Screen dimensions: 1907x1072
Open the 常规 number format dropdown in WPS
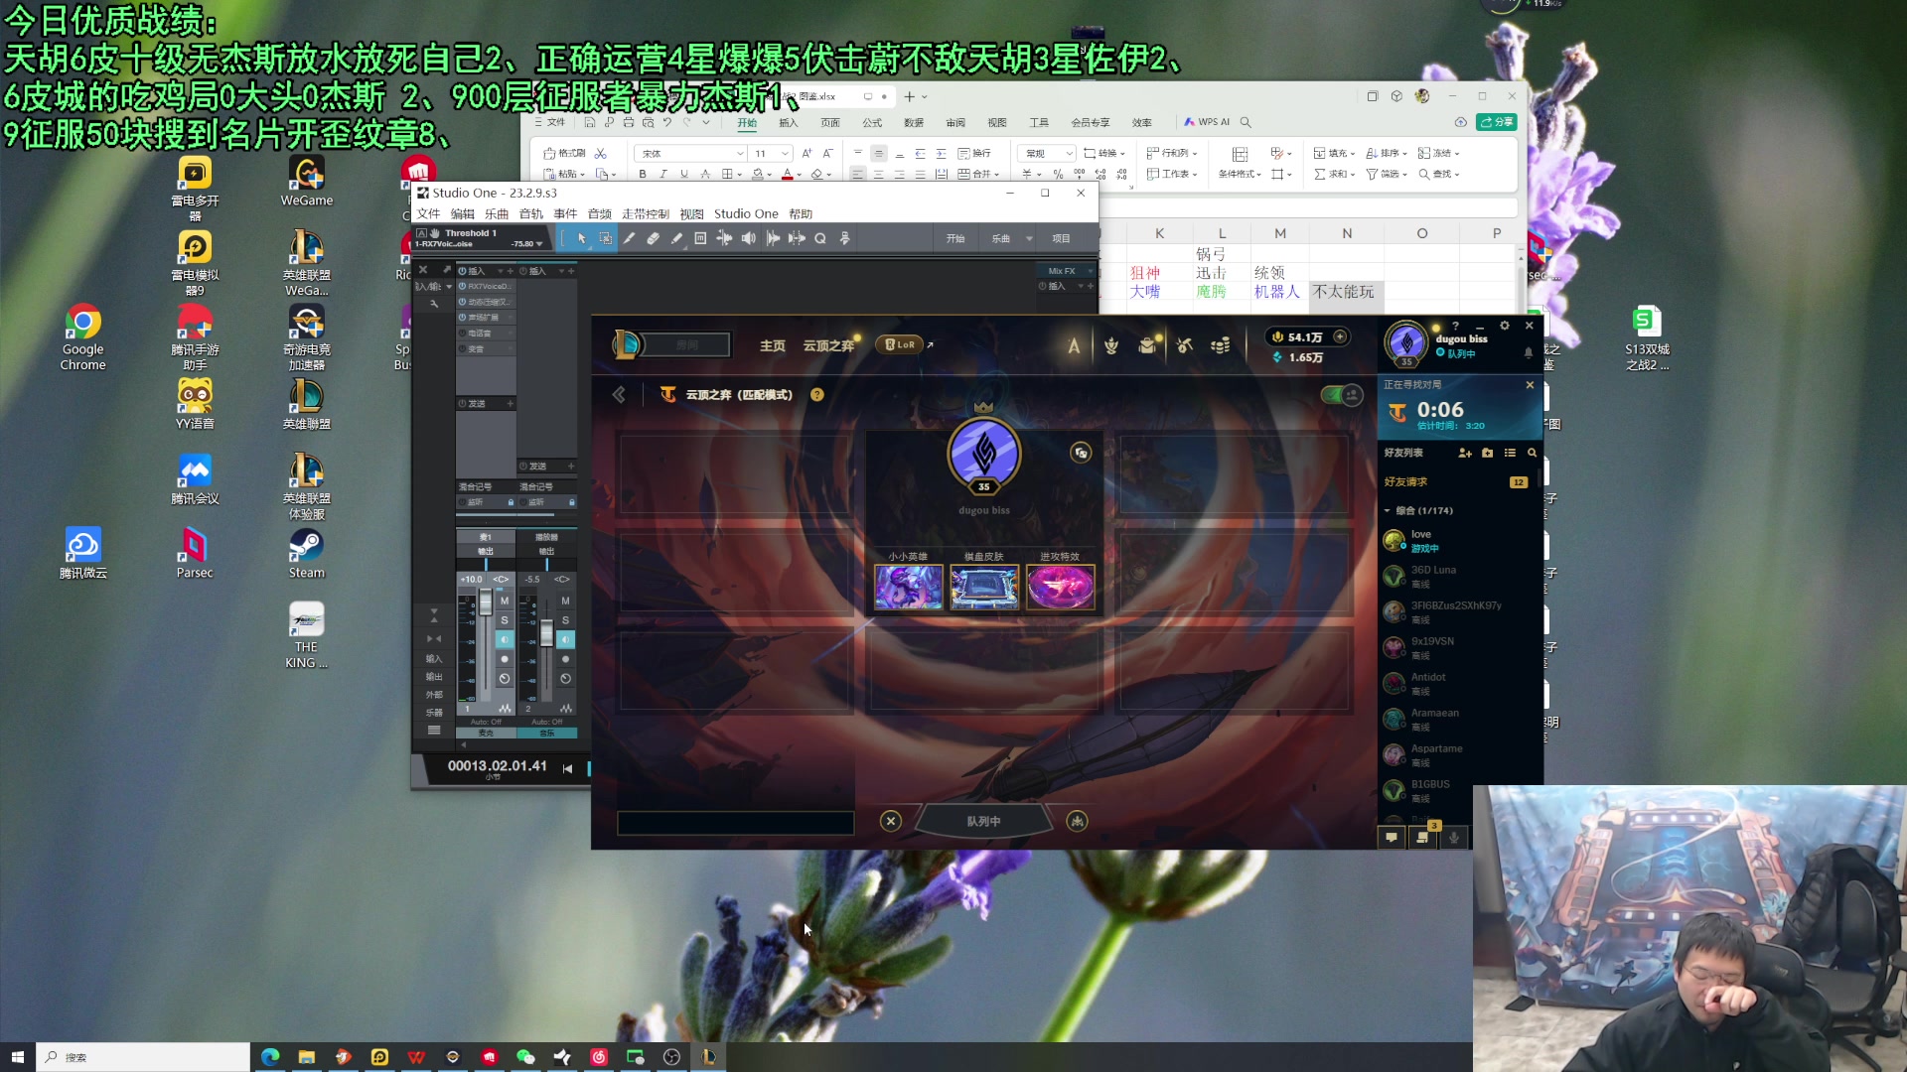(1069, 154)
